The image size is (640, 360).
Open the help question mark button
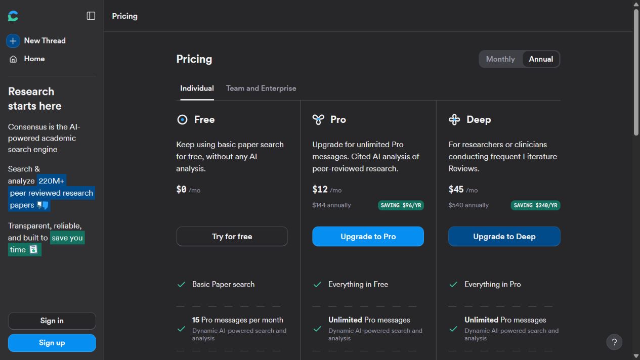(614, 342)
